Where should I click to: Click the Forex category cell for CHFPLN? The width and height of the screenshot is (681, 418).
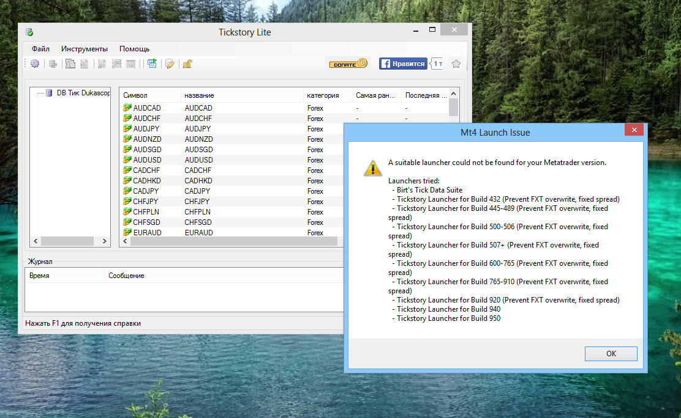pyautogui.click(x=315, y=212)
